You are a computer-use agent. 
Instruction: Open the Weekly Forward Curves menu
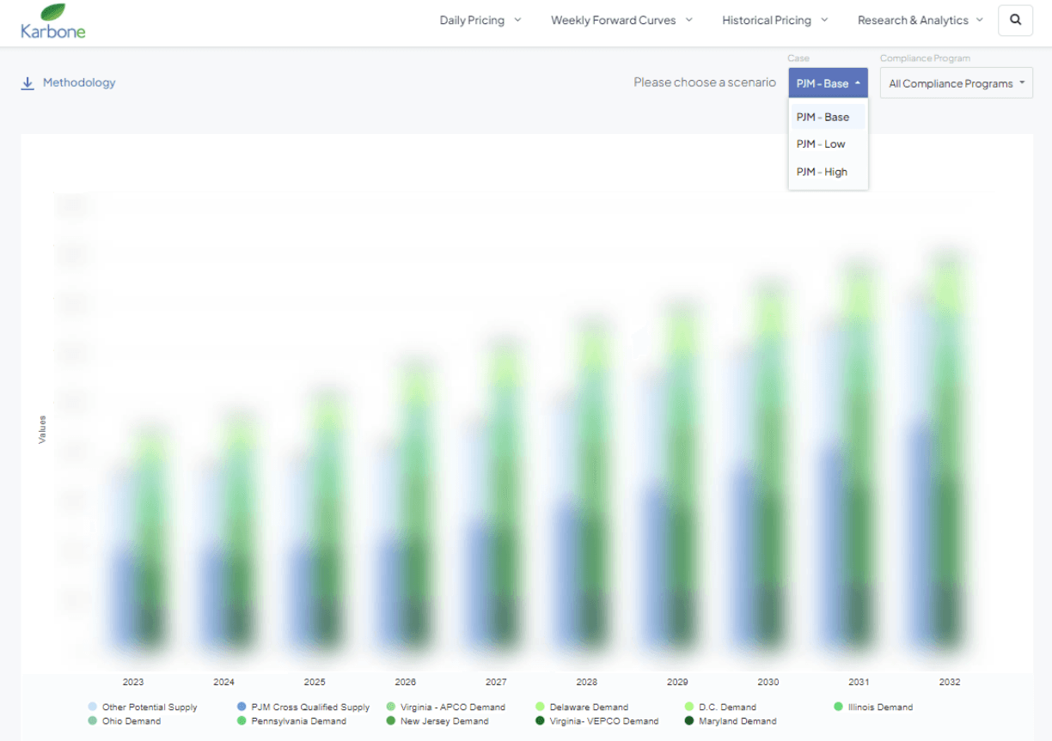tap(621, 20)
